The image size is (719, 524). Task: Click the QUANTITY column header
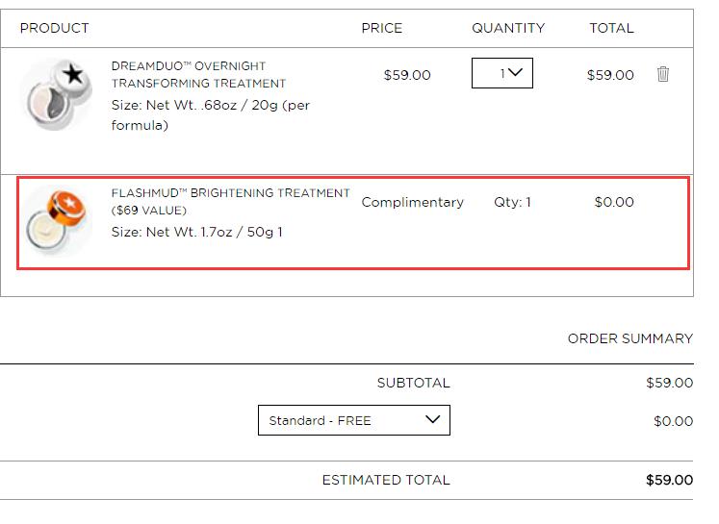[x=508, y=28]
